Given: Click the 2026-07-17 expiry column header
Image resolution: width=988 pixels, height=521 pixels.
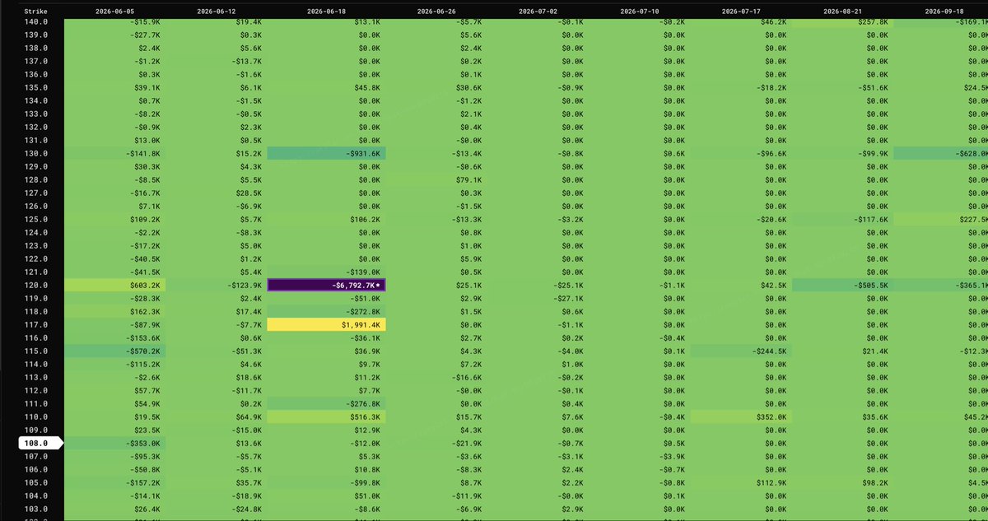Looking at the screenshot, I should click(742, 12).
